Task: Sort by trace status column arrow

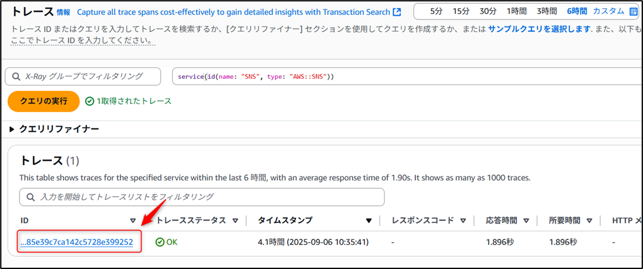Action: (235, 220)
